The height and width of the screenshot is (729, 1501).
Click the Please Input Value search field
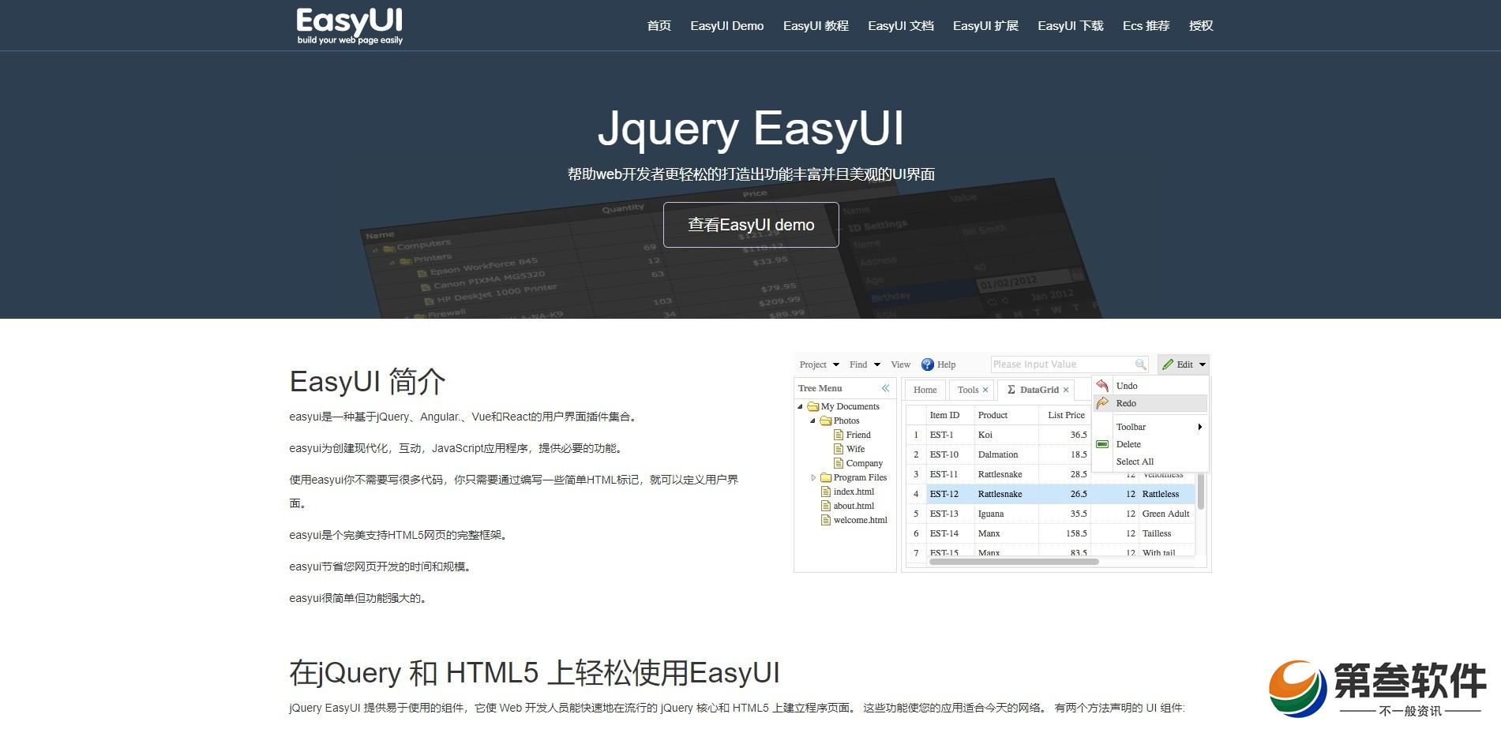(1061, 364)
